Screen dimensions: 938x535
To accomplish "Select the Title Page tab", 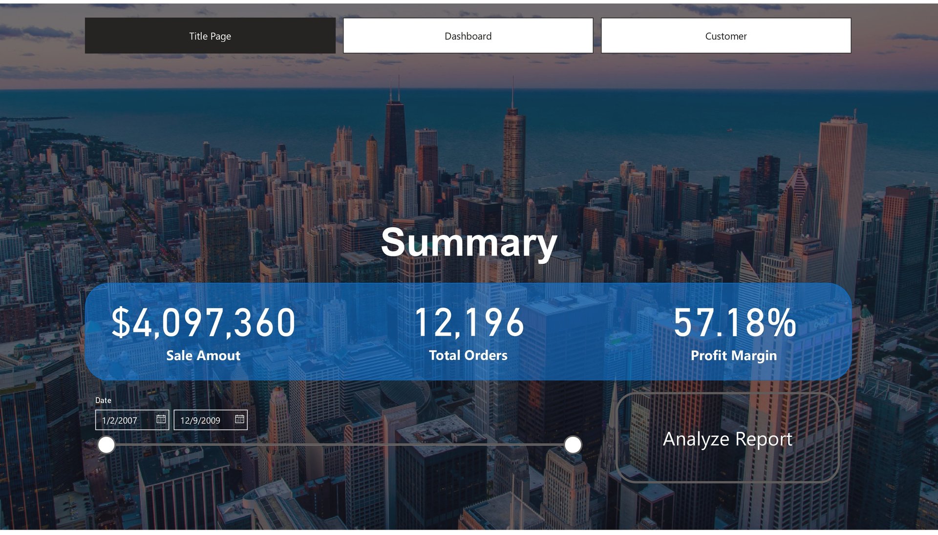I will (x=210, y=36).
